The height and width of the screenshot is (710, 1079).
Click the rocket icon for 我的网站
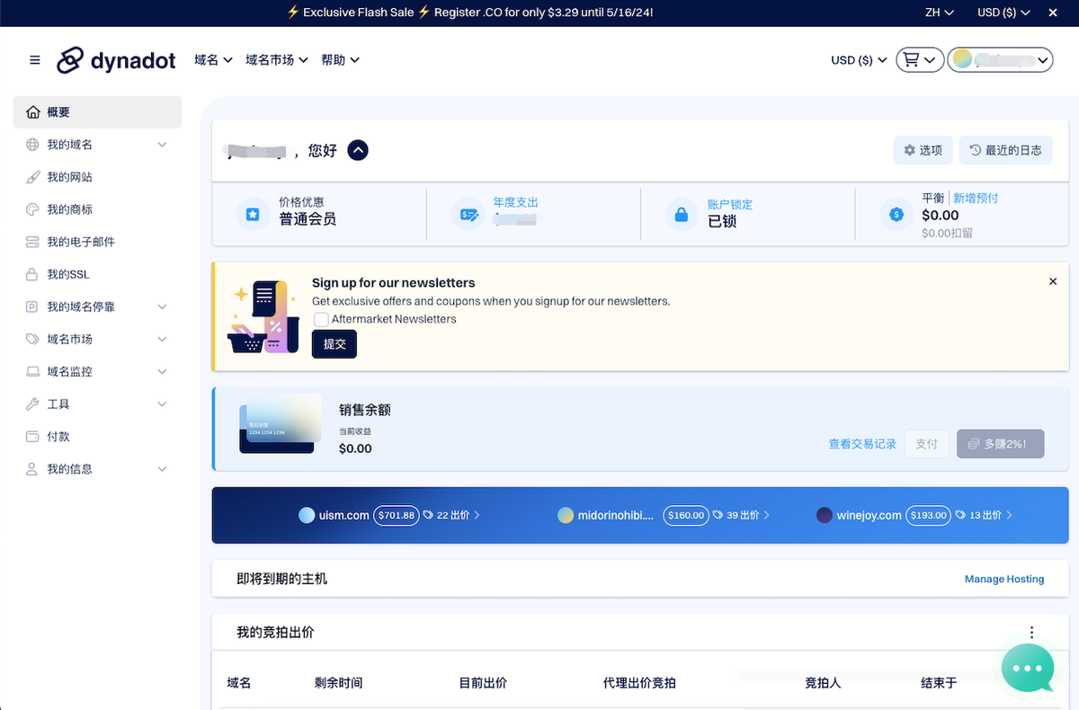click(33, 177)
